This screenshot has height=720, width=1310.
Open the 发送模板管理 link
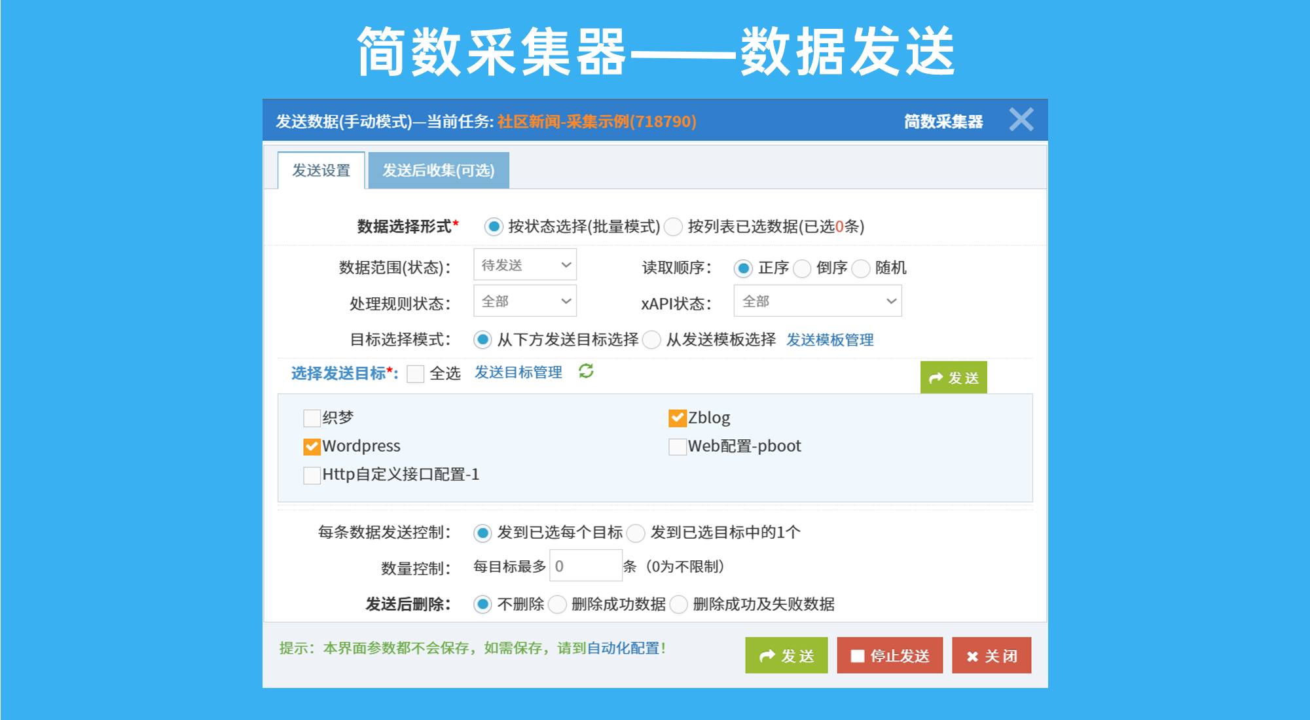tap(830, 340)
